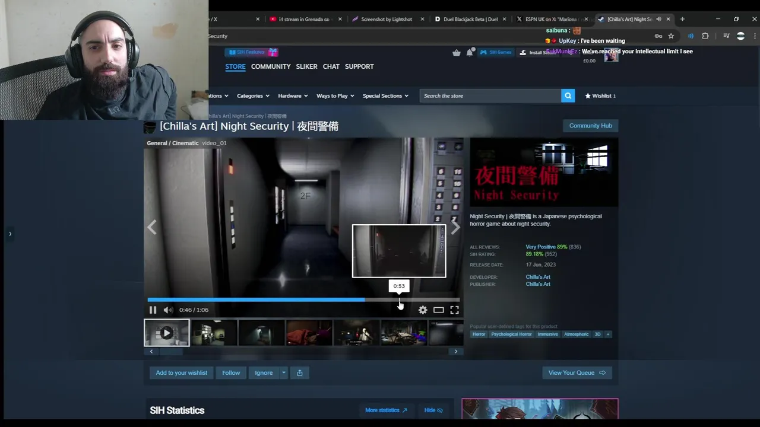This screenshot has height=427, width=760.
Task: Follow the Night Security game
Action: pos(231,372)
